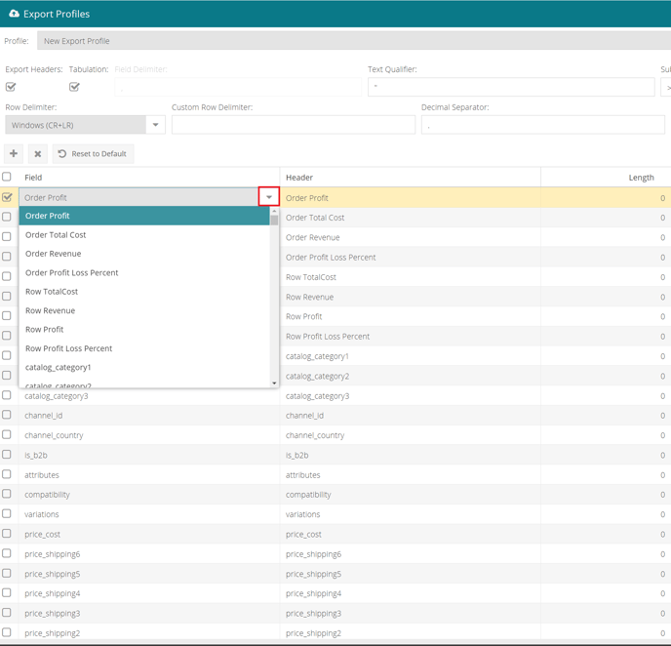The image size is (671, 646).
Task: Click dropdown list scroll down arrow
Action: click(x=274, y=384)
